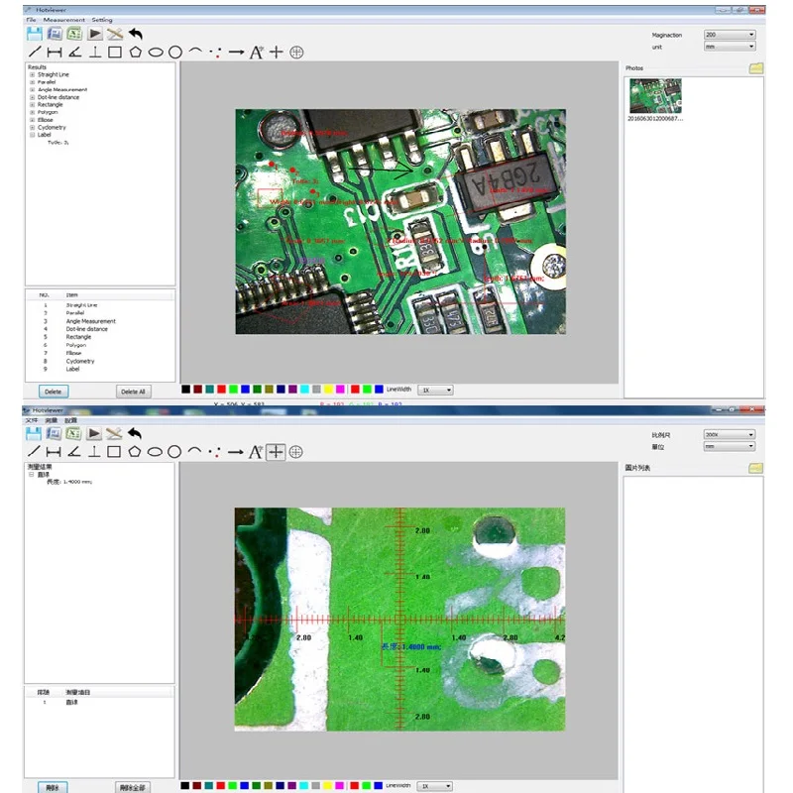The image size is (793, 793).
Task: Click the Delete All button in the top window
Action: [x=133, y=392]
